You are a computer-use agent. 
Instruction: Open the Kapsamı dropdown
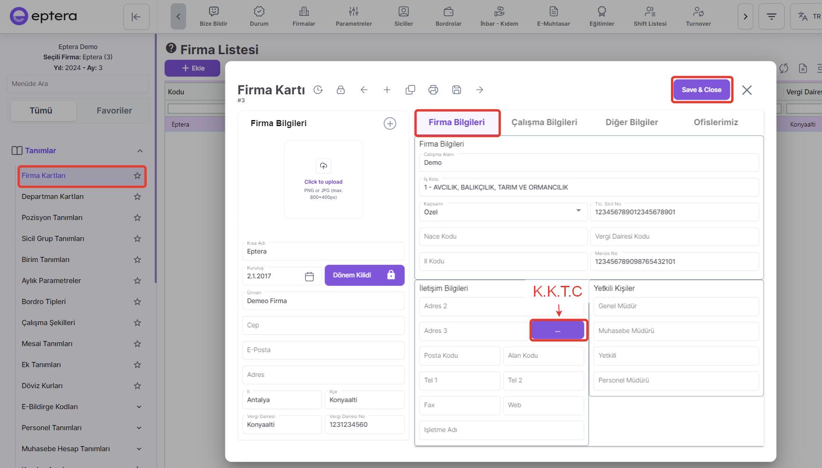click(578, 211)
